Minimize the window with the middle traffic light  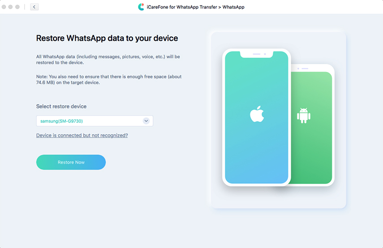point(10,7)
